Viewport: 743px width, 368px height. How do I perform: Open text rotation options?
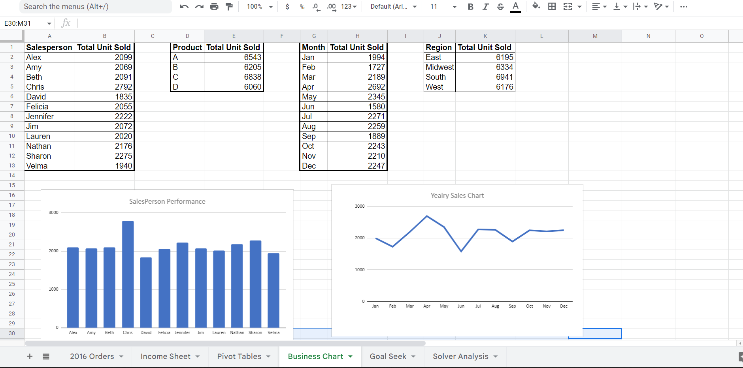pos(661,7)
